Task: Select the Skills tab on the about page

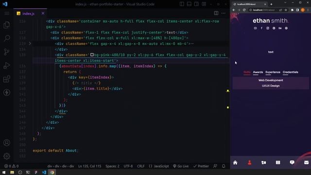Action: 247,72
